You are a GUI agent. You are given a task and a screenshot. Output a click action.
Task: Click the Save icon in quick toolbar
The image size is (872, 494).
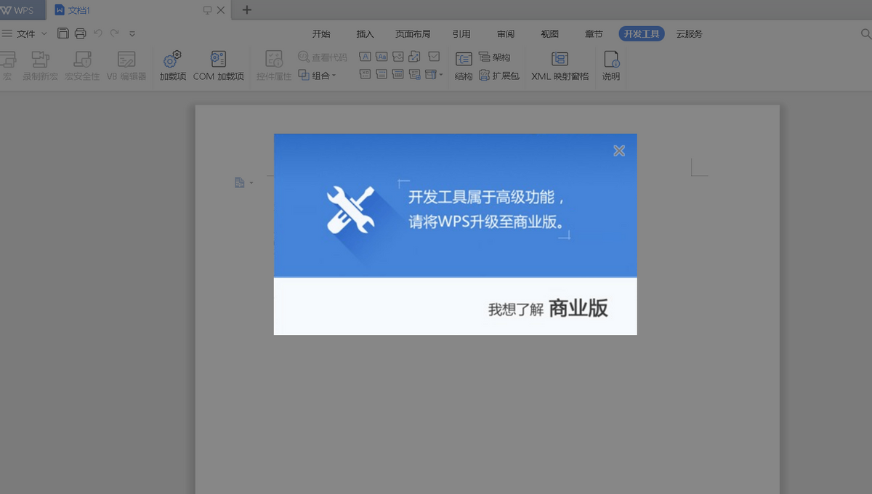pyautogui.click(x=63, y=33)
